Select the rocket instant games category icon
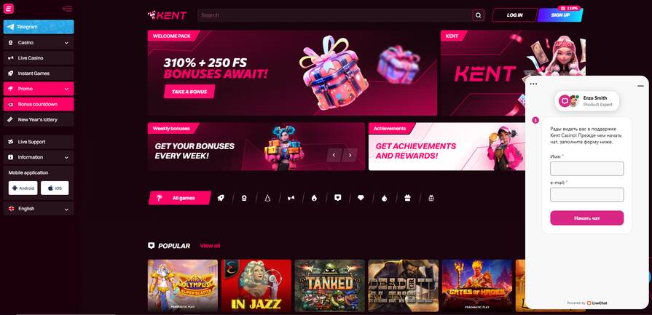Viewport: 652px width, 315px height. tap(221, 198)
